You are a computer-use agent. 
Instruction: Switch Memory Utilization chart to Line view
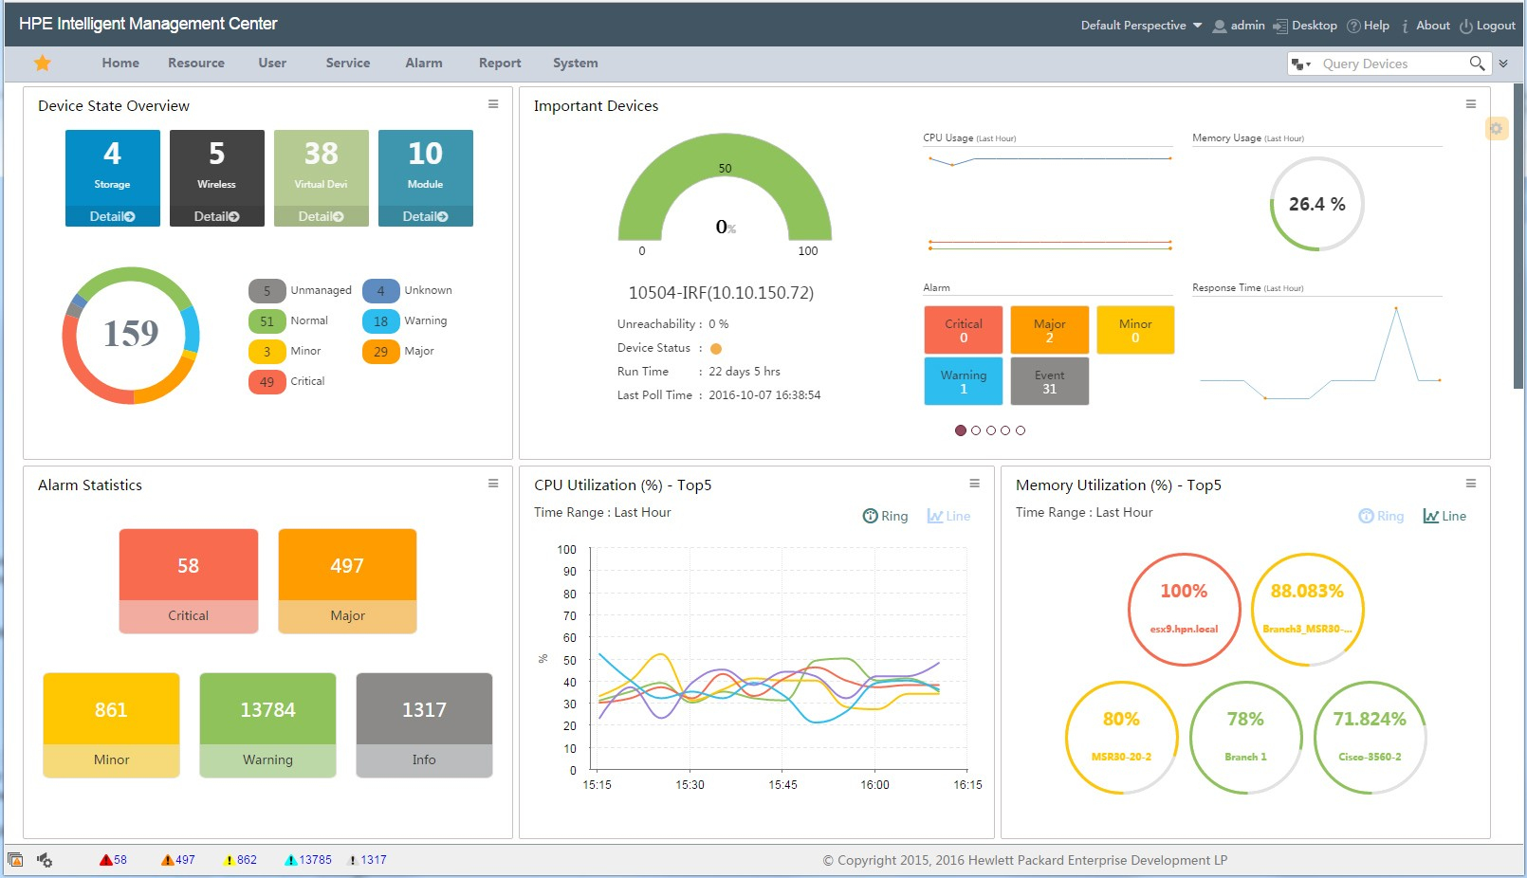click(1444, 516)
